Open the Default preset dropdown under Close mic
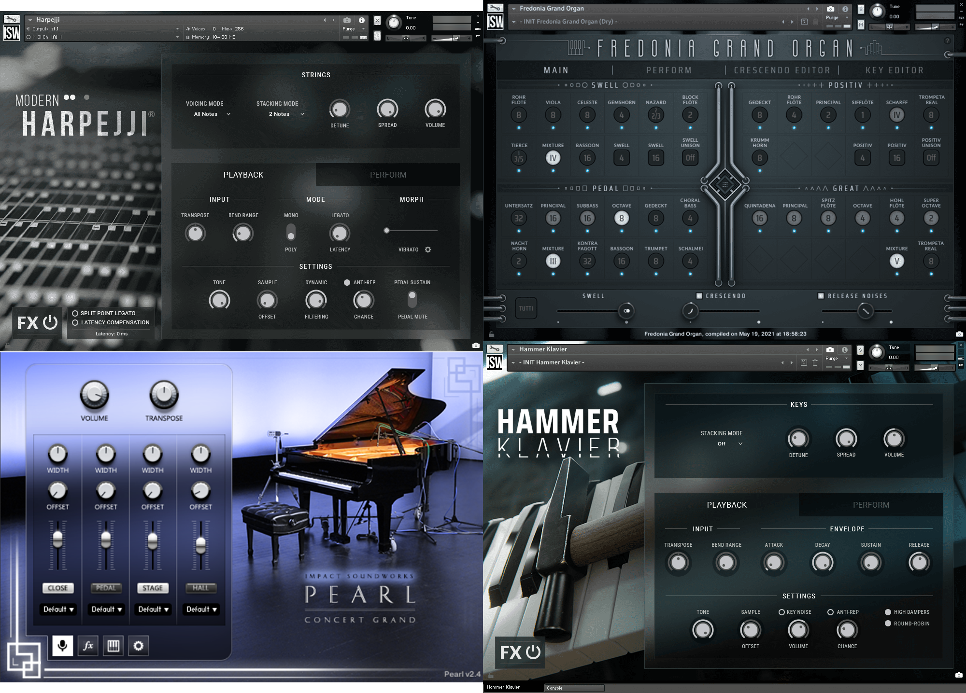 click(x=57, y=610)
